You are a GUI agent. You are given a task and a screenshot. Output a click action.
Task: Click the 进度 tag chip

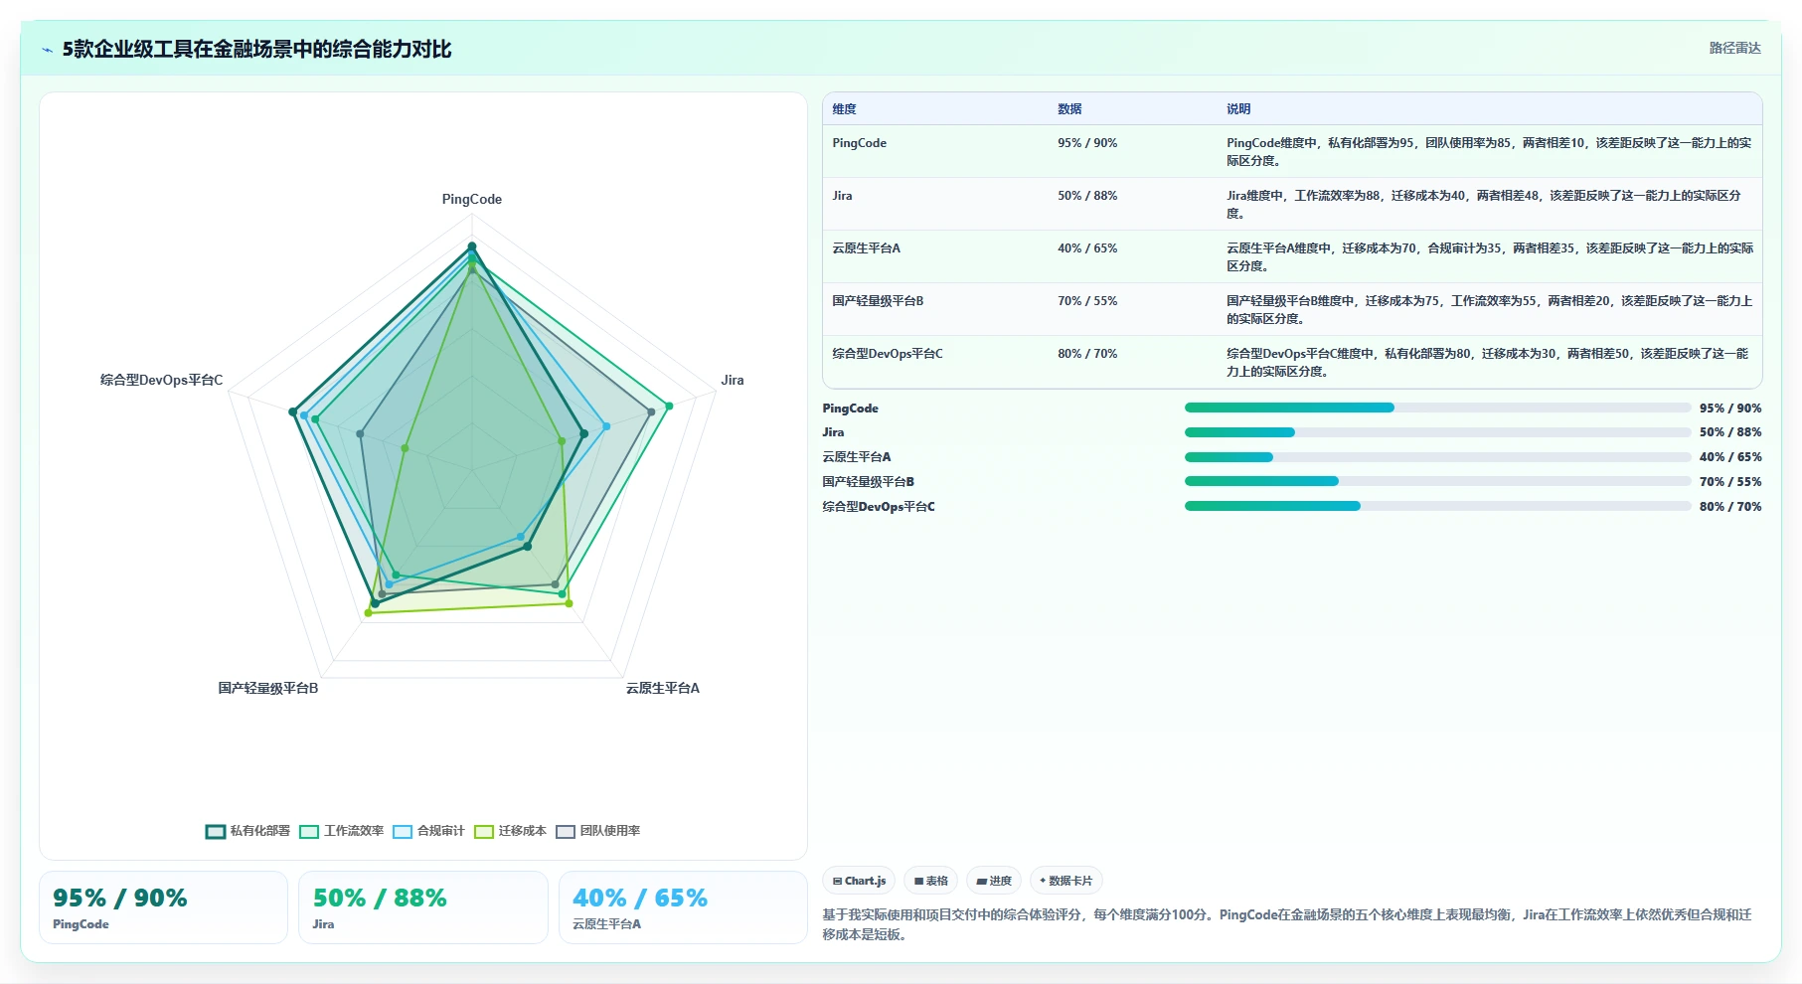[994, 881]
